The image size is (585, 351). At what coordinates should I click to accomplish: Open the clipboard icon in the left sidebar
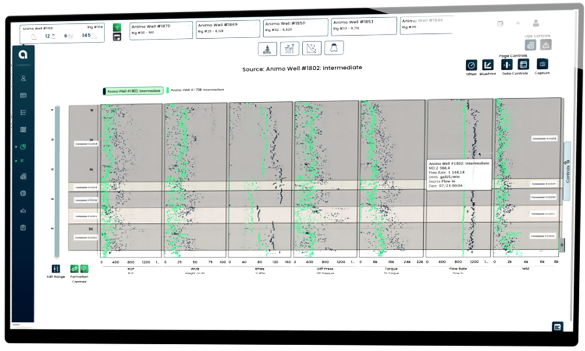23,228
